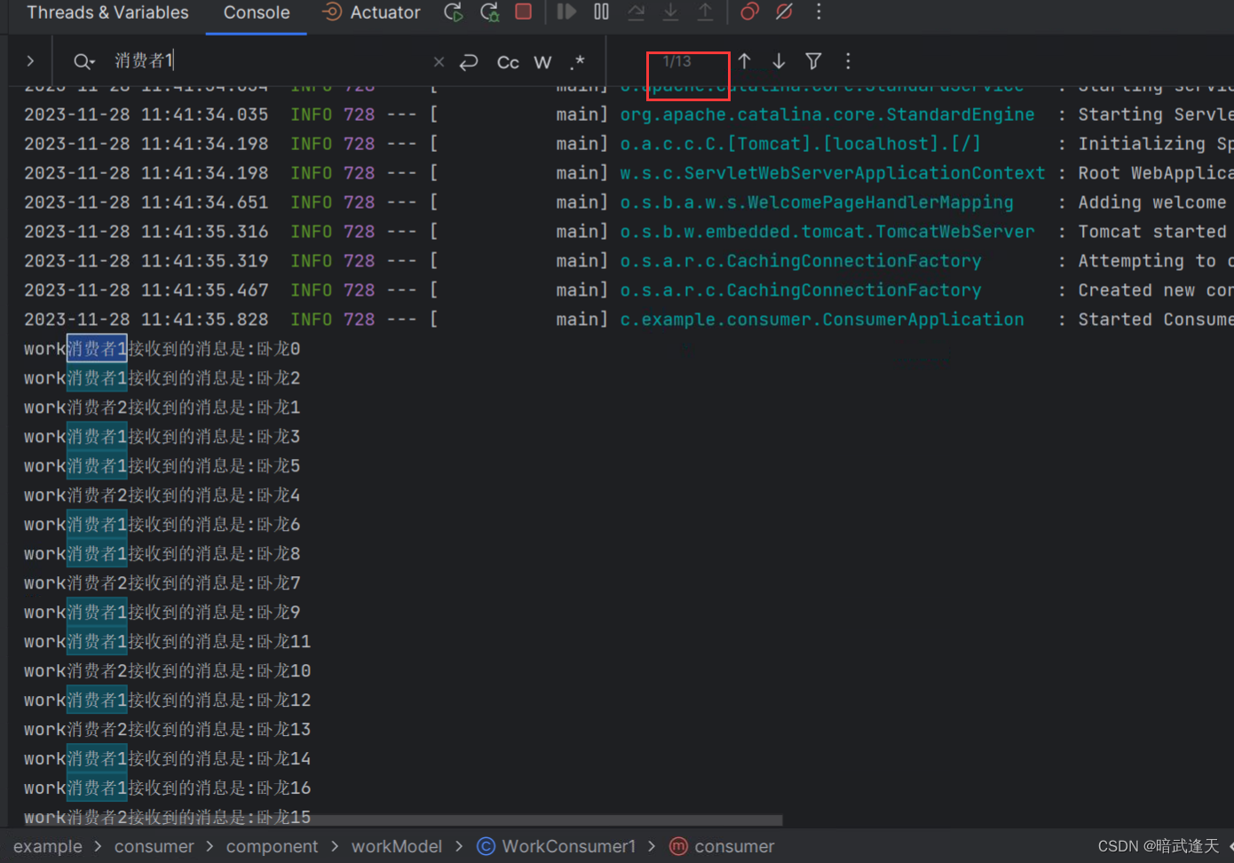
Task: Click log line ending 卧龙9
Action: click(162, 613)
